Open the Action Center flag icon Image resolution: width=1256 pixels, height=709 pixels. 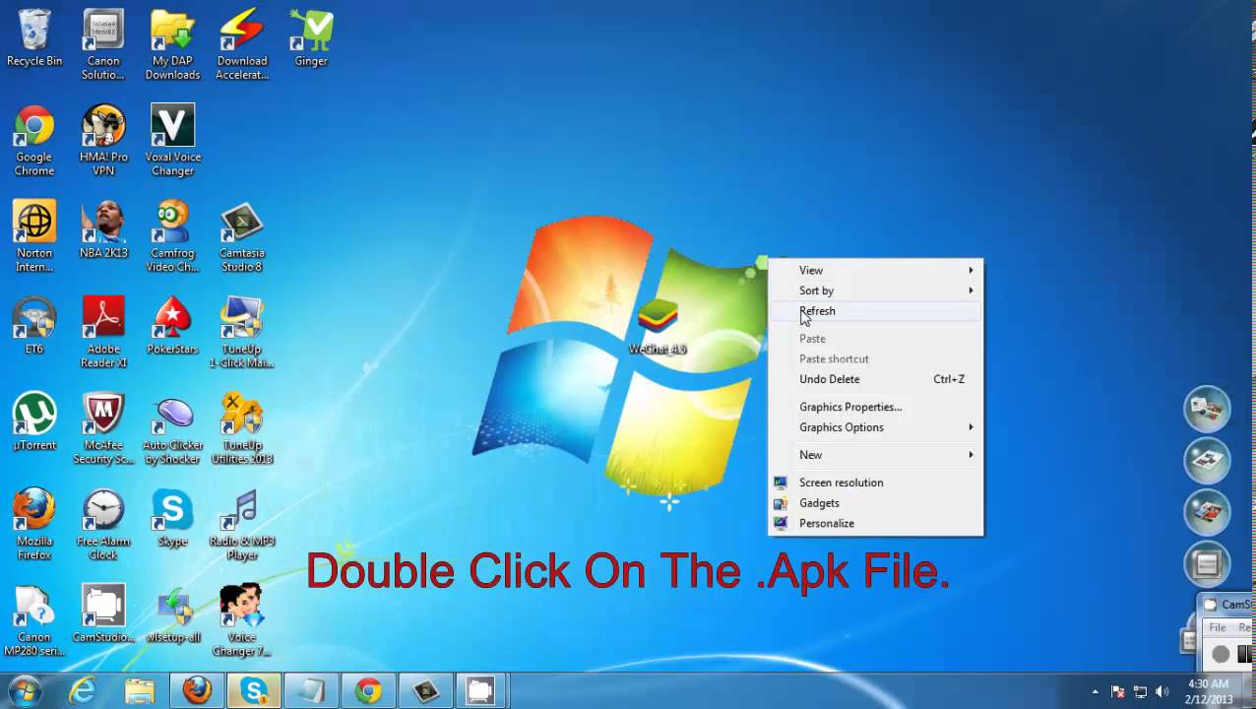(1118, 691)
